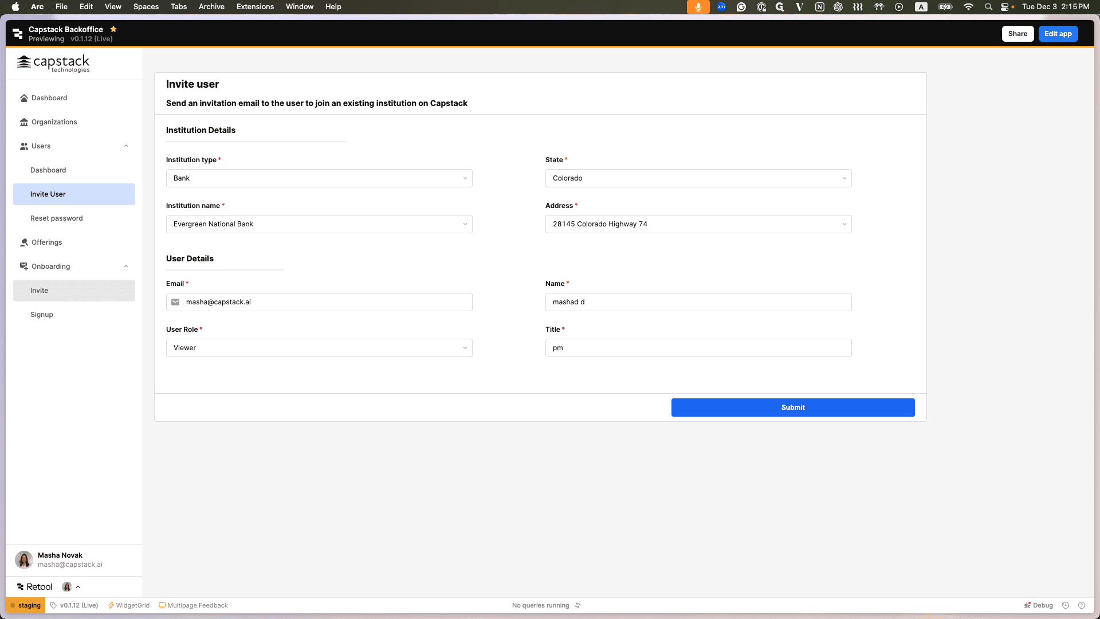This screenshot has width=1100, height=619.
Task: Click the Organizations building icon
Action: tap(24, 122)
